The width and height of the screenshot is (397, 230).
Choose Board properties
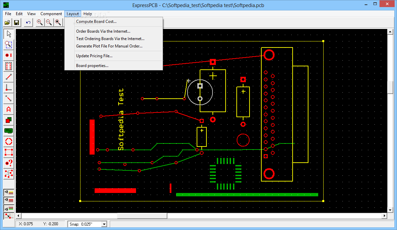(114, 66)
